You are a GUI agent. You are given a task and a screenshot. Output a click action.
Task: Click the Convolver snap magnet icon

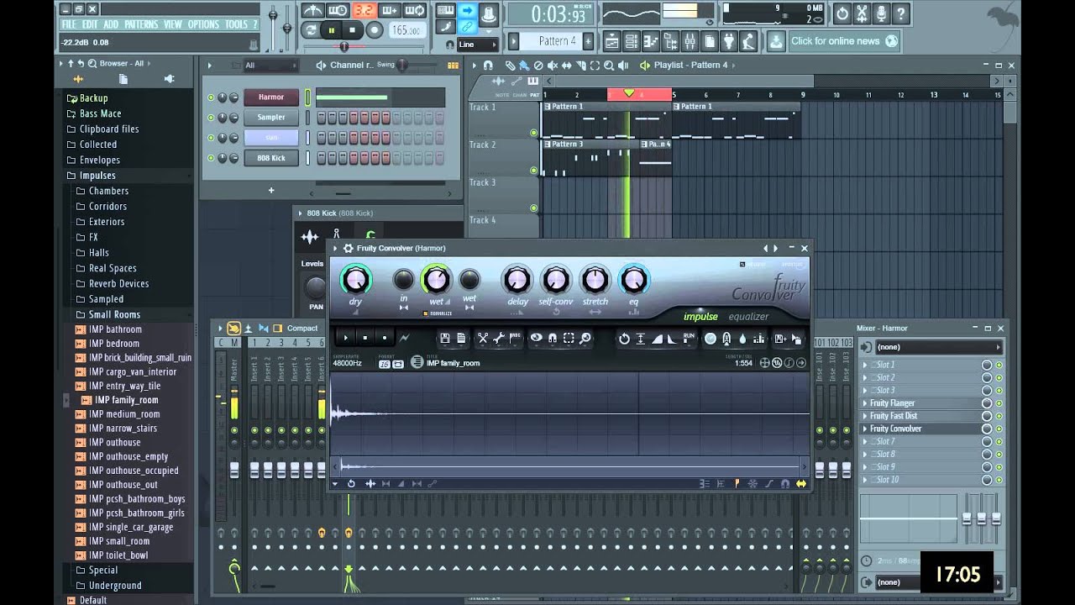pyautogui.click(x=553, y=338)
